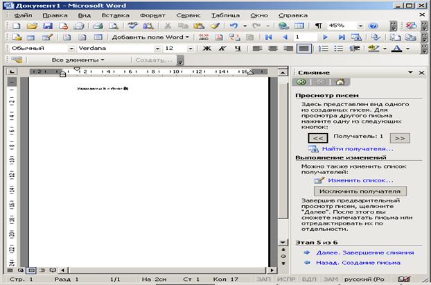The height and width of the screenshot is (285, 431).
Task: Open the undo history dropdown arrow
Action: (245, 26)
